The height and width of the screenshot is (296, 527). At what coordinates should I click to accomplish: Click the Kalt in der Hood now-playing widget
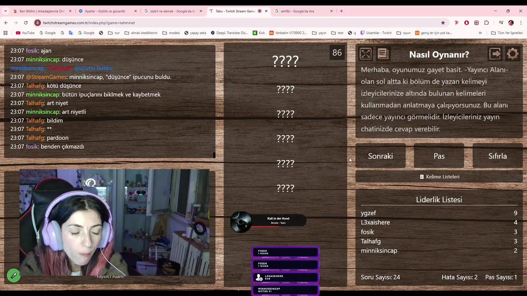268,221
